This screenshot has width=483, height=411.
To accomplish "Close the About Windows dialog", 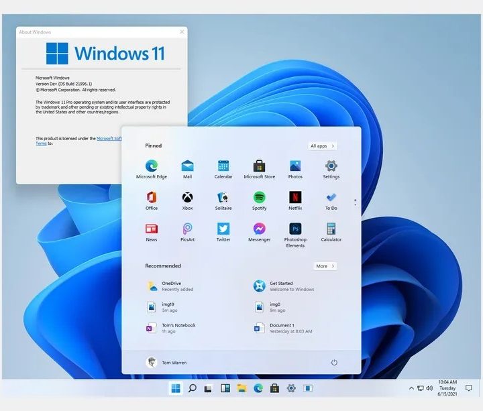I will click(182, 32).
